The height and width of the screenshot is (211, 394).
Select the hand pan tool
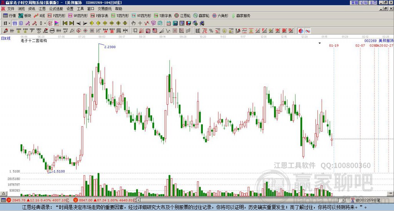[133, 23]
